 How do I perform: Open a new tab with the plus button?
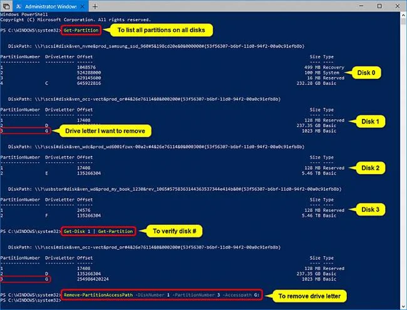95,6
